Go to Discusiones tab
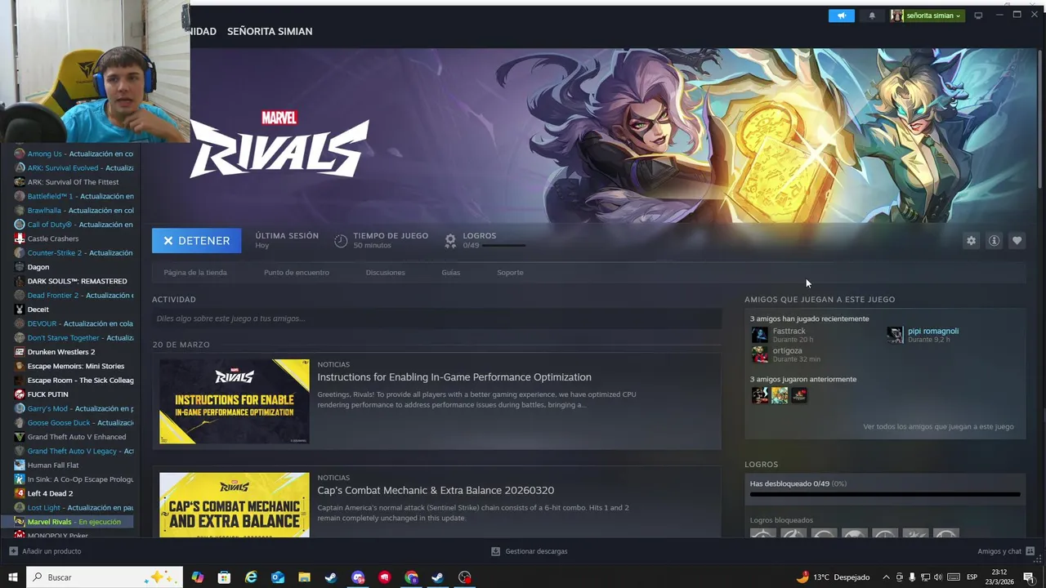Screen dimensions: 1046x588 coord(386,273)
